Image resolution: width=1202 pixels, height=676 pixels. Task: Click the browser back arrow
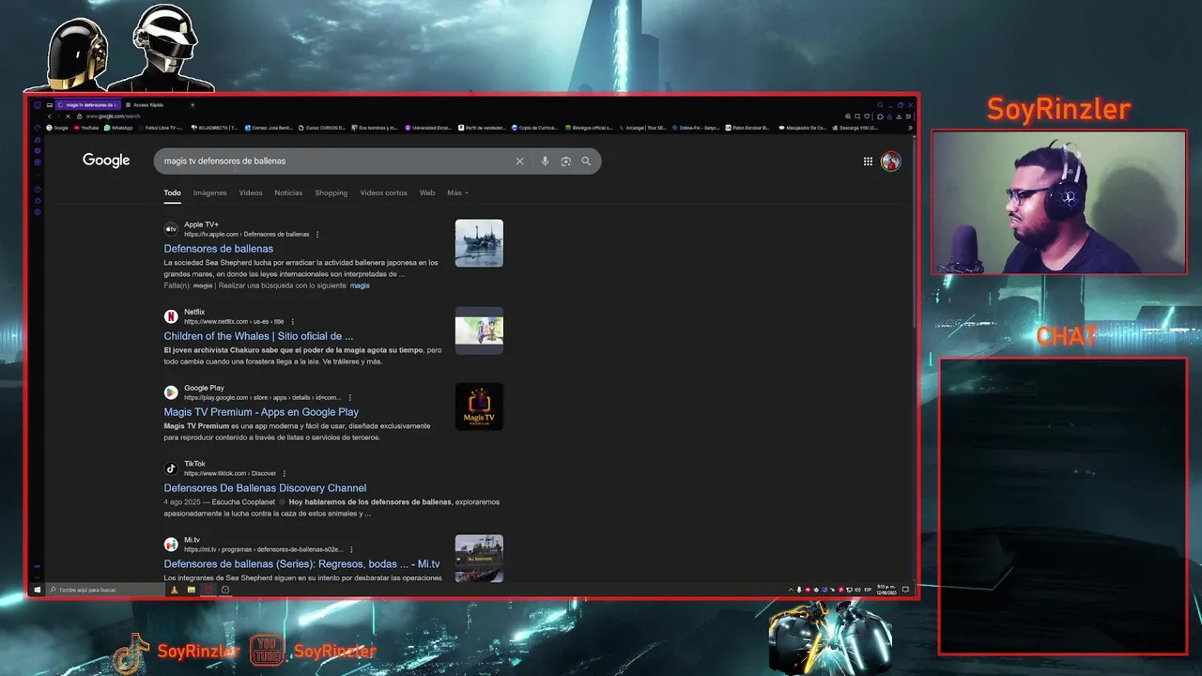point(50,116)
